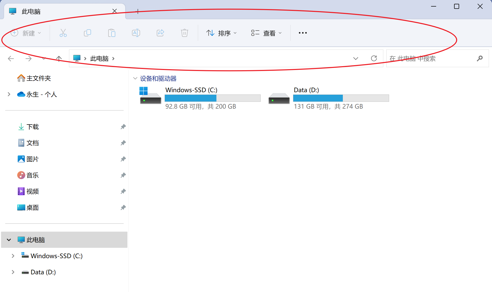Click the 在此电脑中搜索 search box
Screen dimensions: 492x292
(430, 59)
